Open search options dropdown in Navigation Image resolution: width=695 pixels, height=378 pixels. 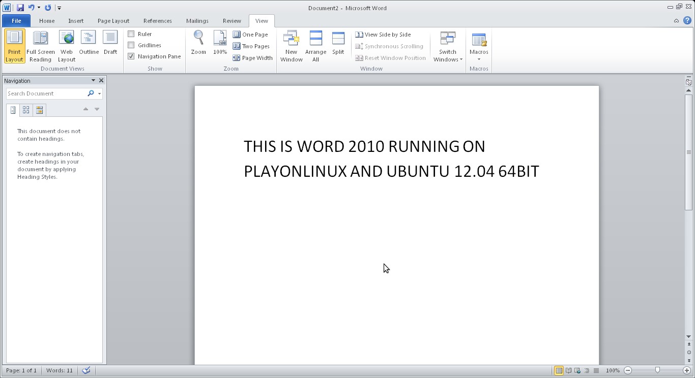click(x=99, y=93)
